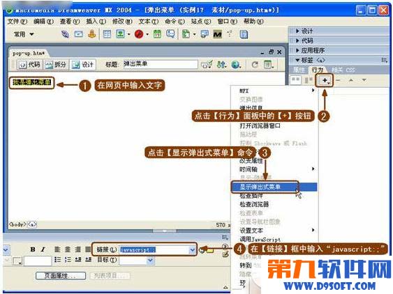
Task: Click the browser check icon beside title field
Action: pos(207,65)
